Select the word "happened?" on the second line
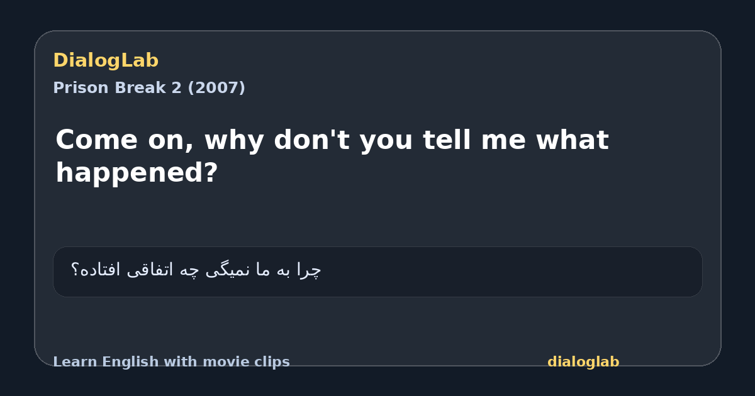This screenshot has height=396, width=755. (137, 174)
